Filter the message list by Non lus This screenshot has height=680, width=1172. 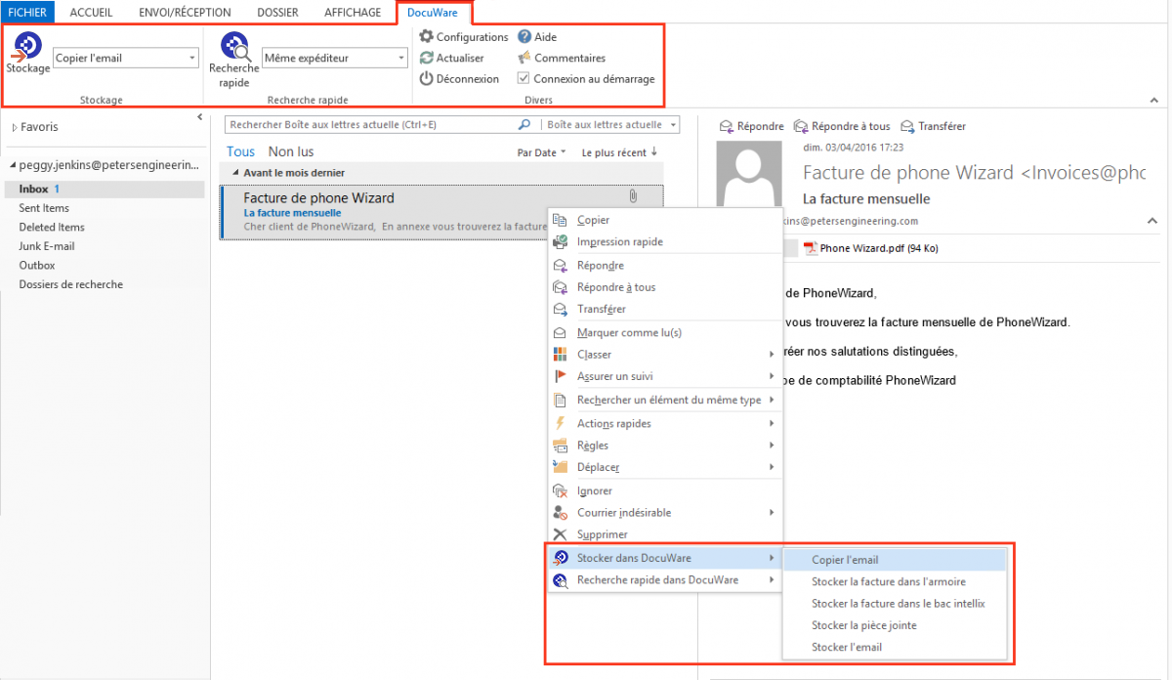[x=291, y=151]
